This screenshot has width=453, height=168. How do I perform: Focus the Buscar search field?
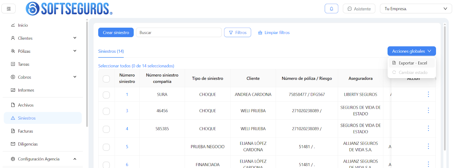[179, 33]
